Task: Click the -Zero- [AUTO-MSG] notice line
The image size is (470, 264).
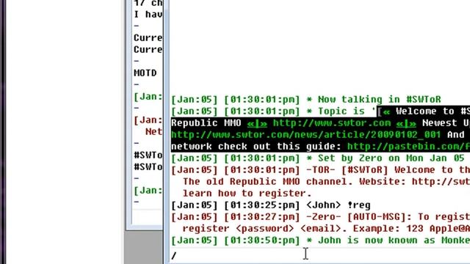Action: tap(320, 217)
